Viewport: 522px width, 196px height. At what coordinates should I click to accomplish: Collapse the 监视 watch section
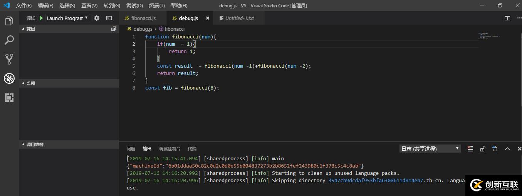click(30, 83)
